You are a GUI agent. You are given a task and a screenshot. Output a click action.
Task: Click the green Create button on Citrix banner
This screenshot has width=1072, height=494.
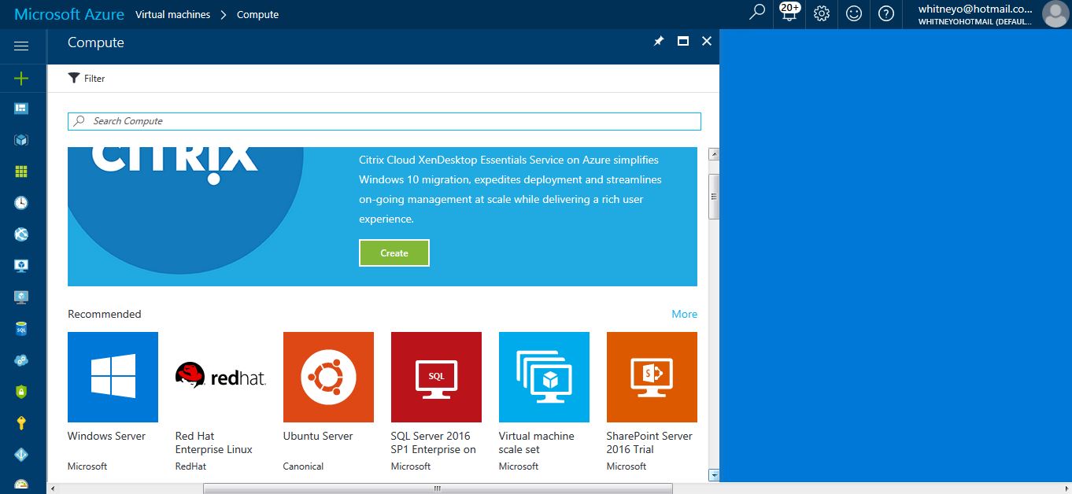tap(394, 253)
